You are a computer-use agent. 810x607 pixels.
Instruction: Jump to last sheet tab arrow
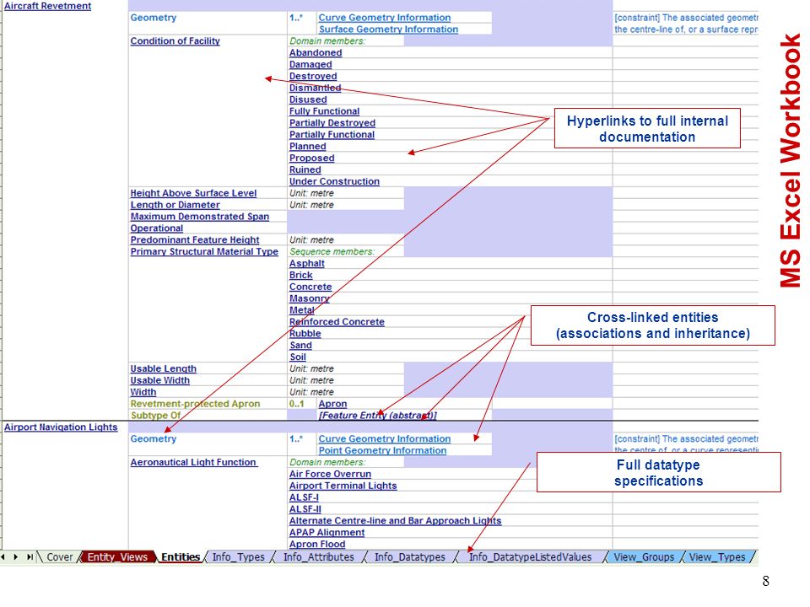(30, 557)
